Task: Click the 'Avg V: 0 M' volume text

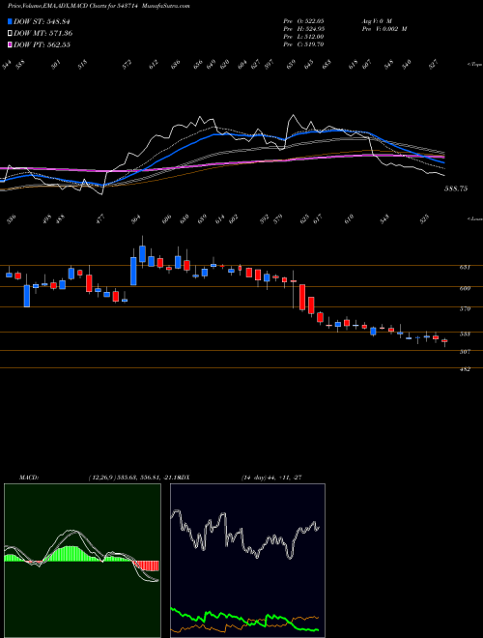Action: pos(376,20)
